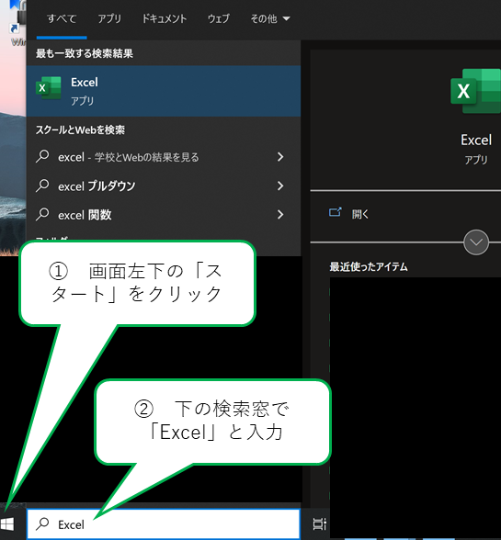Select the 'excel 関数' suggestion
The image size is (501, 540).
click(x=164, y=215)
